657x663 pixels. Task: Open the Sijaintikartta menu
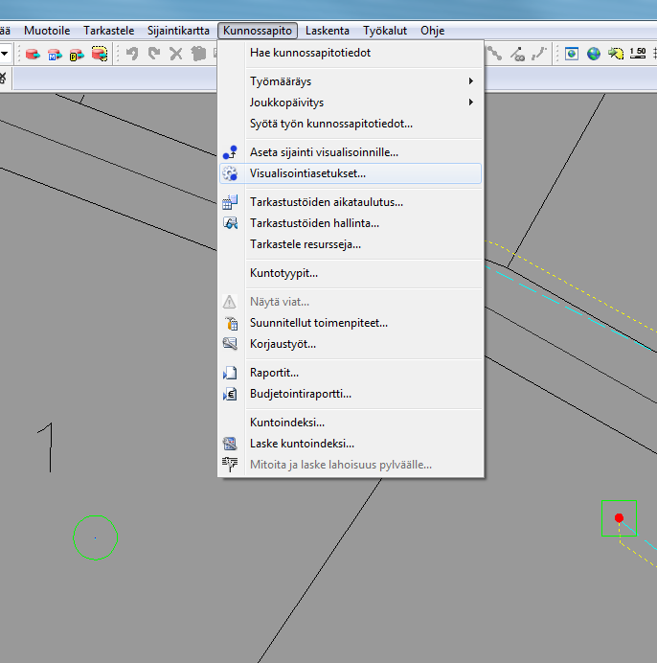[178, 31]
